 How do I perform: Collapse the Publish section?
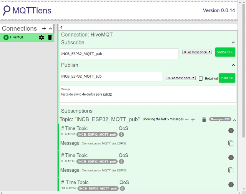[233, 65]
